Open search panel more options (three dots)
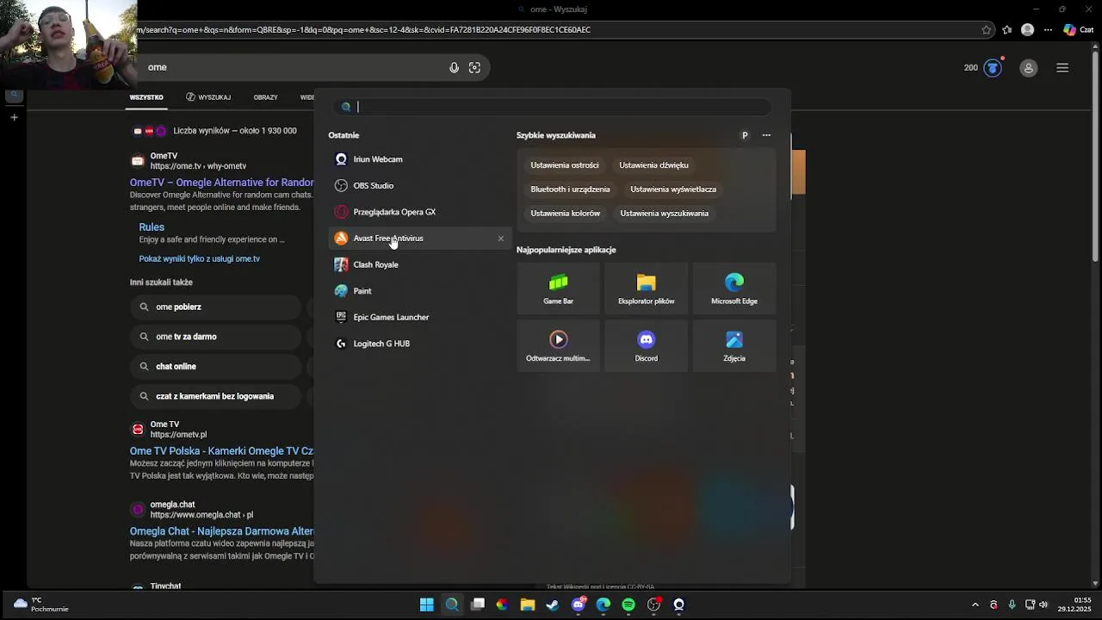 766,135
